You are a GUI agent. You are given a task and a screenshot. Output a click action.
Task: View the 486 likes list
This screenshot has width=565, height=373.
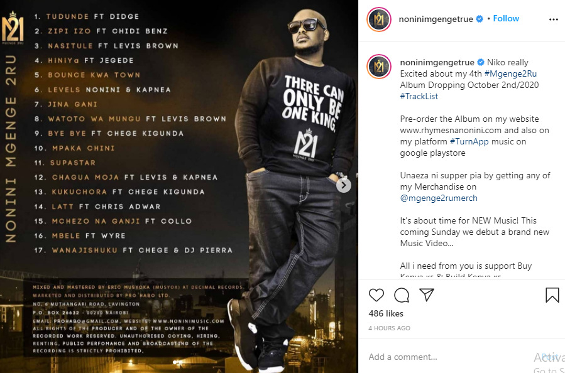pos(386,313)
